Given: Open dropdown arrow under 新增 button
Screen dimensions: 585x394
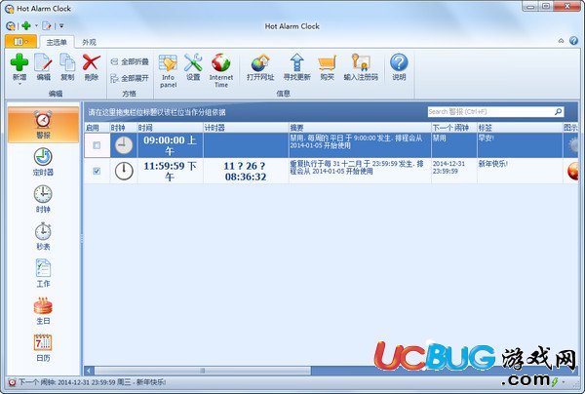Looking at the screenshot, I should tap(19, 84).
